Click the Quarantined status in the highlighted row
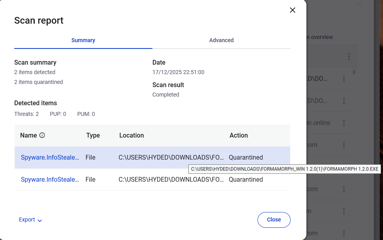 (x=246, y=157)
